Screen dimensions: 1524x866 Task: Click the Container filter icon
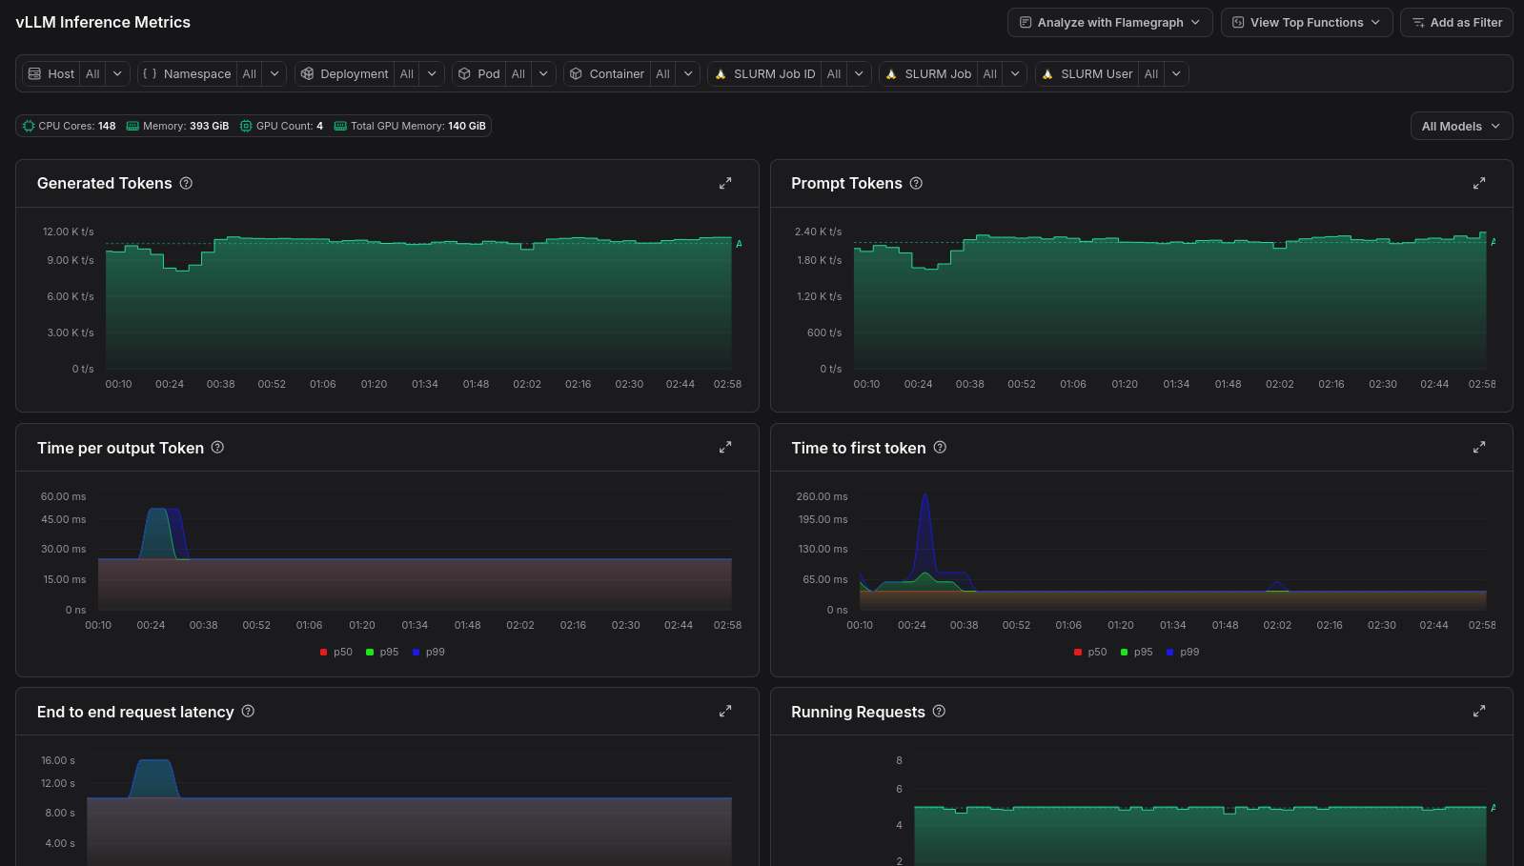[576, 73]
